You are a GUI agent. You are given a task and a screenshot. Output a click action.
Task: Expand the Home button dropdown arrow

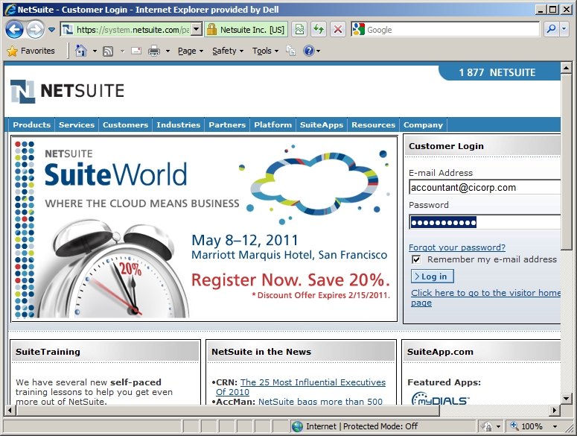(95, 51)
